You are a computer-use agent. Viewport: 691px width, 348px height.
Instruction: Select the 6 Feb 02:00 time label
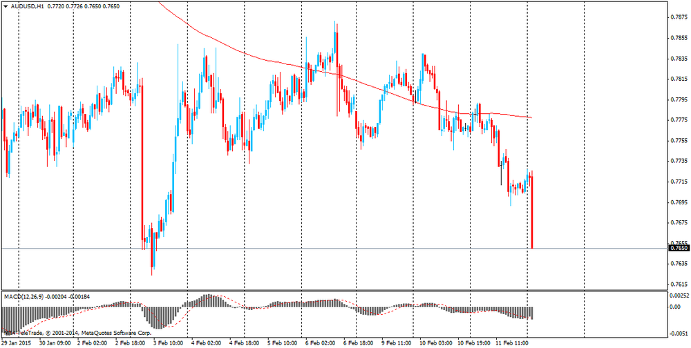click(x=319, y=342)
